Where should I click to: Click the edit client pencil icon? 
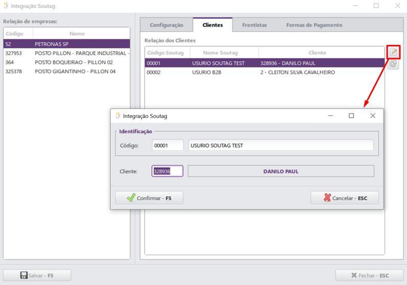tap(394, 52)
